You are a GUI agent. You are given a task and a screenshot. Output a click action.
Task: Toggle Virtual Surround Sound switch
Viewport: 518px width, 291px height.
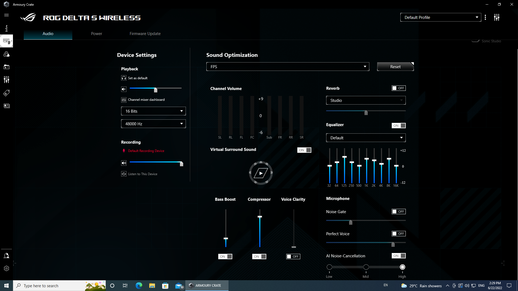pos(304,150)
